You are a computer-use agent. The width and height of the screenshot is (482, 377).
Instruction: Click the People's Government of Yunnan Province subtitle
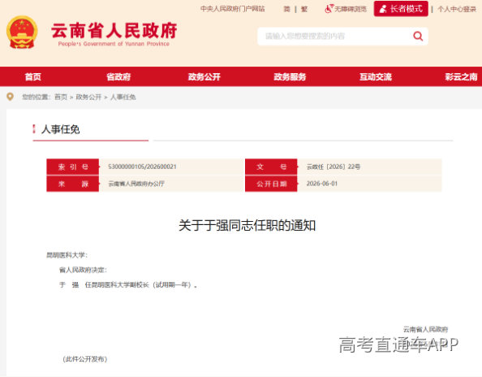(114, 44)
